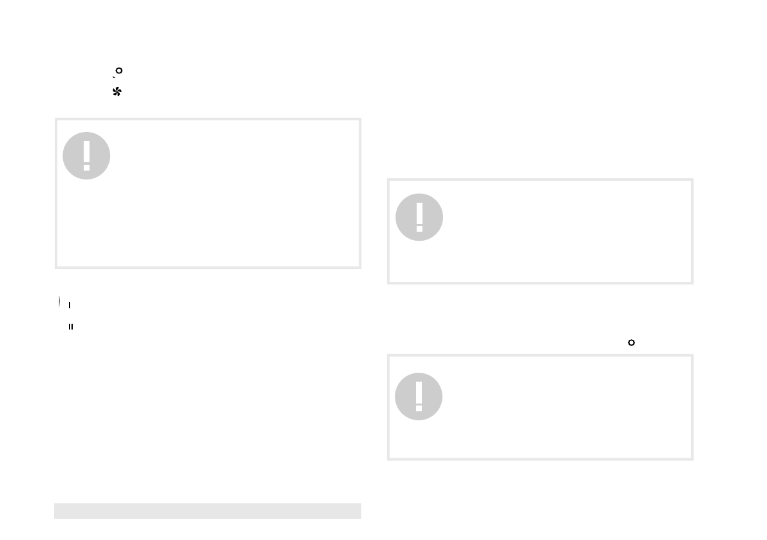Click the bottom border of the large left box
The image size is (767, 540).
tap(207, 267)
